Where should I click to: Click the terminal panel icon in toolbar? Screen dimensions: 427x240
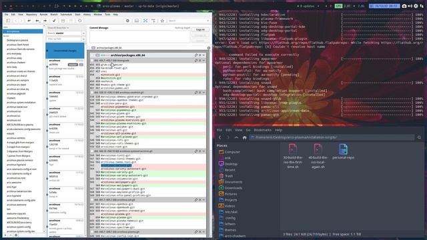tap(137, 21)
